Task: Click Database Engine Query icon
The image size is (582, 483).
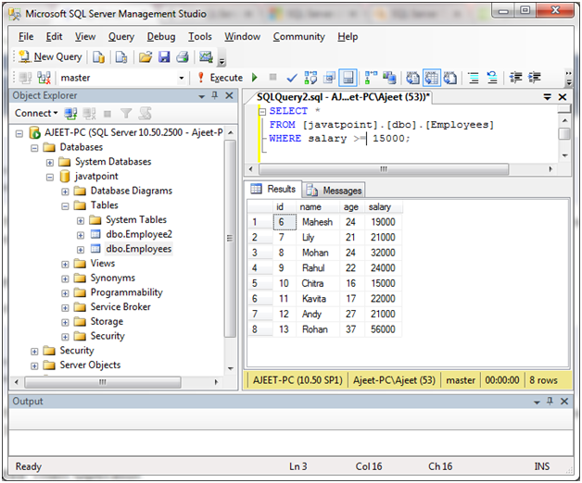Action: (98, 57)
